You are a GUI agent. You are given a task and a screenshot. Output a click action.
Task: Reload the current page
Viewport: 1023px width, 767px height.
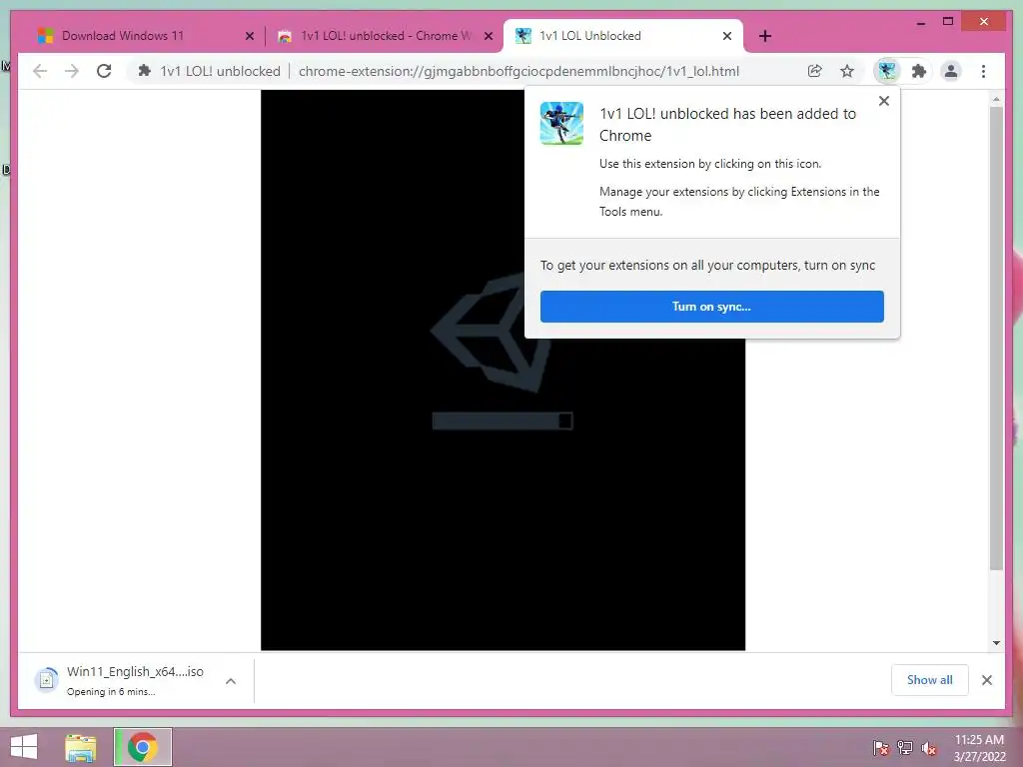pyautogui.click(x=104, y=71)
